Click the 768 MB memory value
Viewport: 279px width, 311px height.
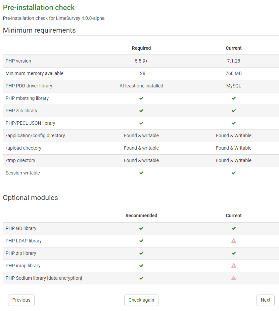[234, 73]
